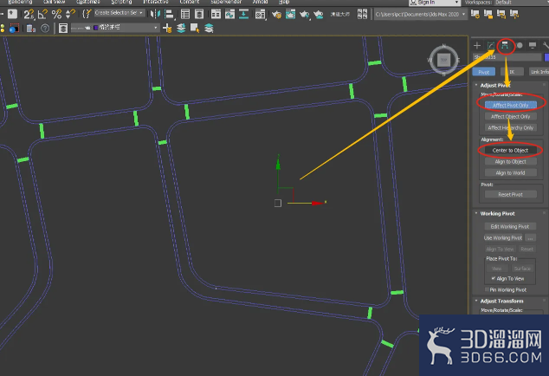
Task: Open the project folder path dropdown
Action: click(x=421, y=15)
